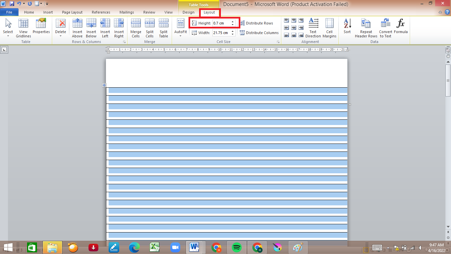Select the Split Table icon

coord(163,28)
